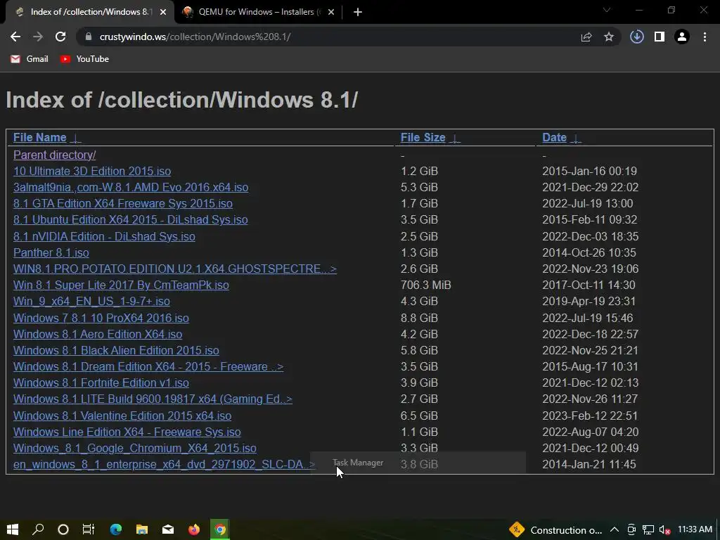Open the Windows Start menu

pos(13,529)
